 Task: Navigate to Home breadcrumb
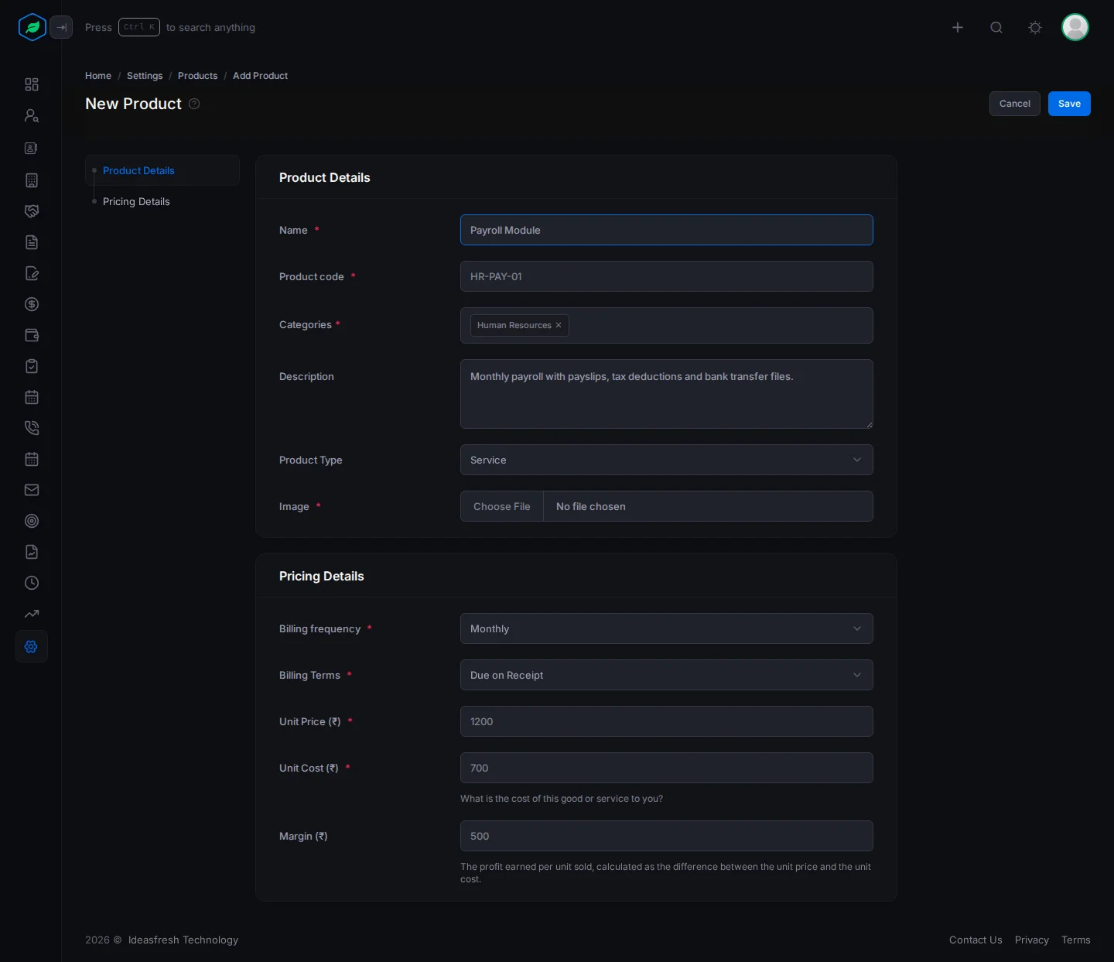pos(98,76)
